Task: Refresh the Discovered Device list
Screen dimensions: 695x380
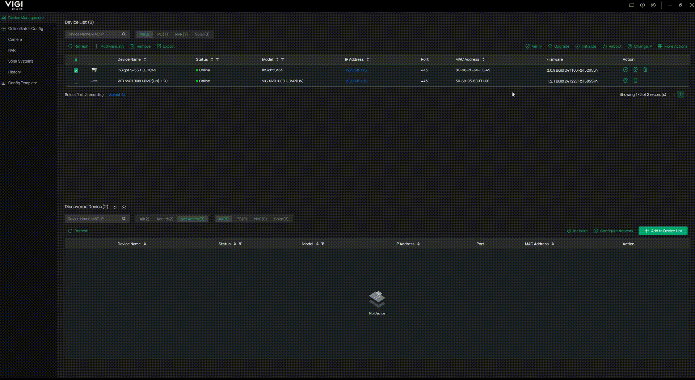Action: pyautogui.click(x=78, y=231)
